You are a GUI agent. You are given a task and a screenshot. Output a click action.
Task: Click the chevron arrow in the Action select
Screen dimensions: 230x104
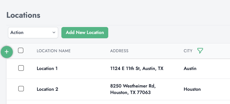(x=54, y=33)
